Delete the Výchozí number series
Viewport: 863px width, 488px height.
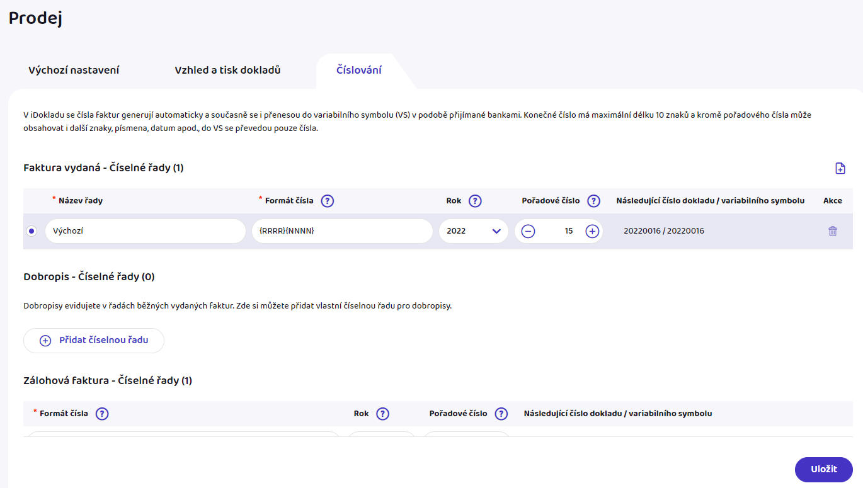click(x=833, y=231)
